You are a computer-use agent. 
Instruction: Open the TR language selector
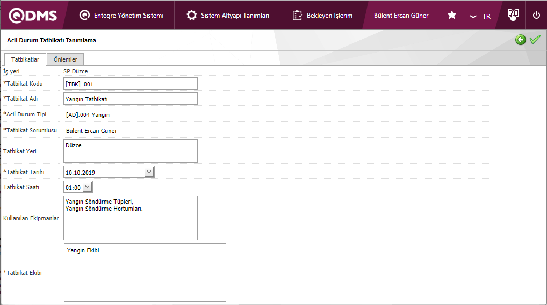click(x=480, y=16)
